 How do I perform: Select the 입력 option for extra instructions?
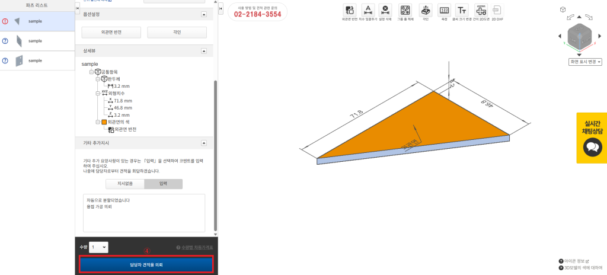163,184
